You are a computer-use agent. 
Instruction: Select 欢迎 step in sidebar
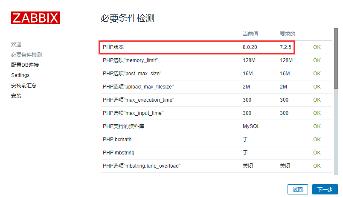point(16,44)
